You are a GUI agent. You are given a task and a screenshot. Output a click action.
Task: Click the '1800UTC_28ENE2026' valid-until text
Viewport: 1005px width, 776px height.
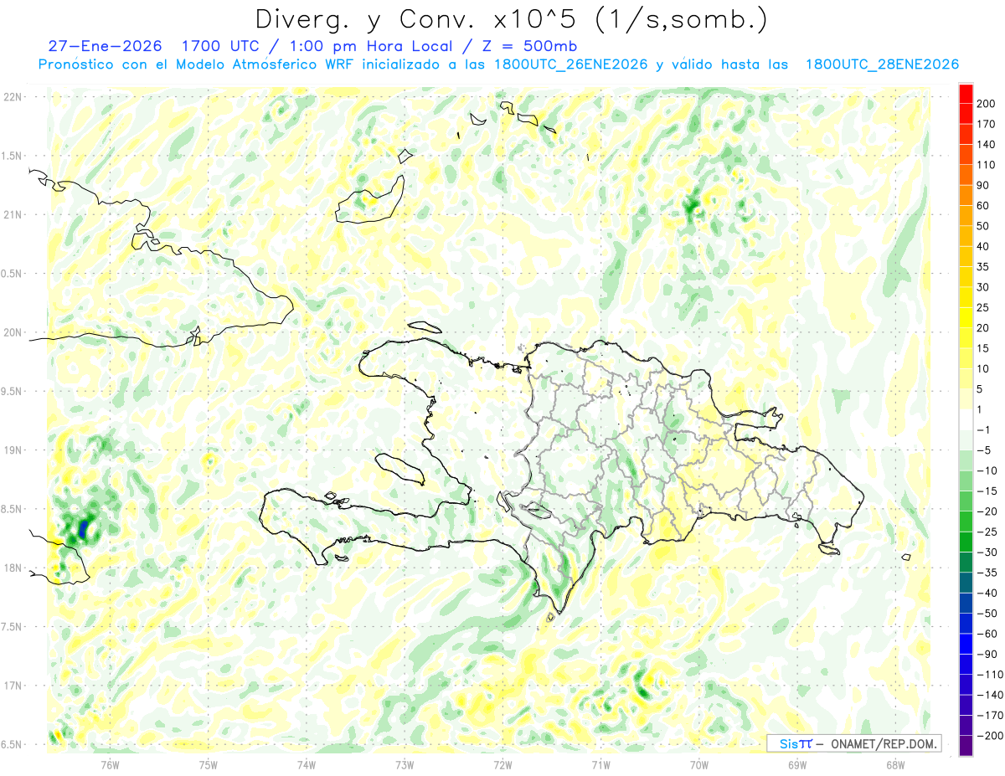[x=882, y=64]
